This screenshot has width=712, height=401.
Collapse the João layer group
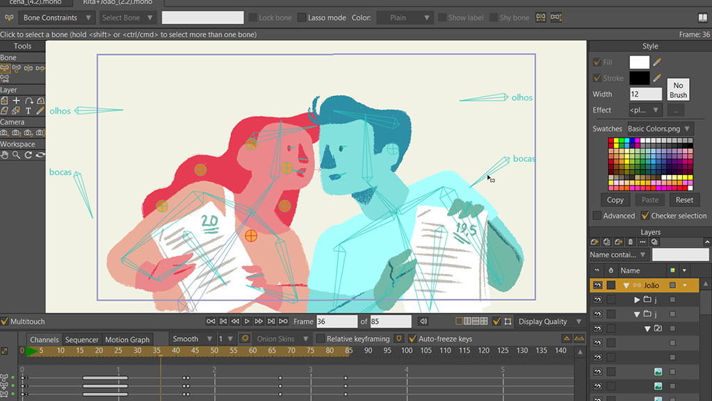[626, 285]
